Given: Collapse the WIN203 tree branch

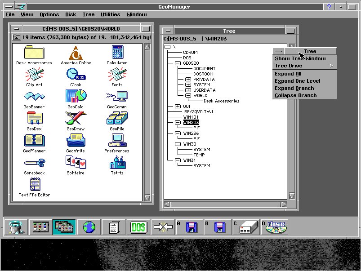Looking at the screenshot, I should (178, 123).
